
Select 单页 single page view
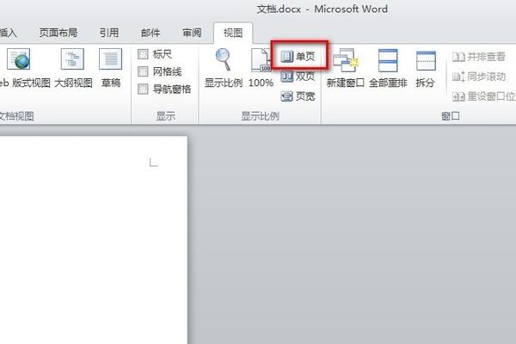click(x=298, y=57)
